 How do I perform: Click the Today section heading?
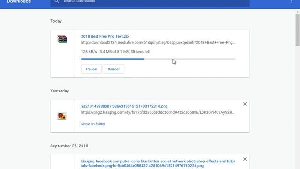tap(56, 21)
